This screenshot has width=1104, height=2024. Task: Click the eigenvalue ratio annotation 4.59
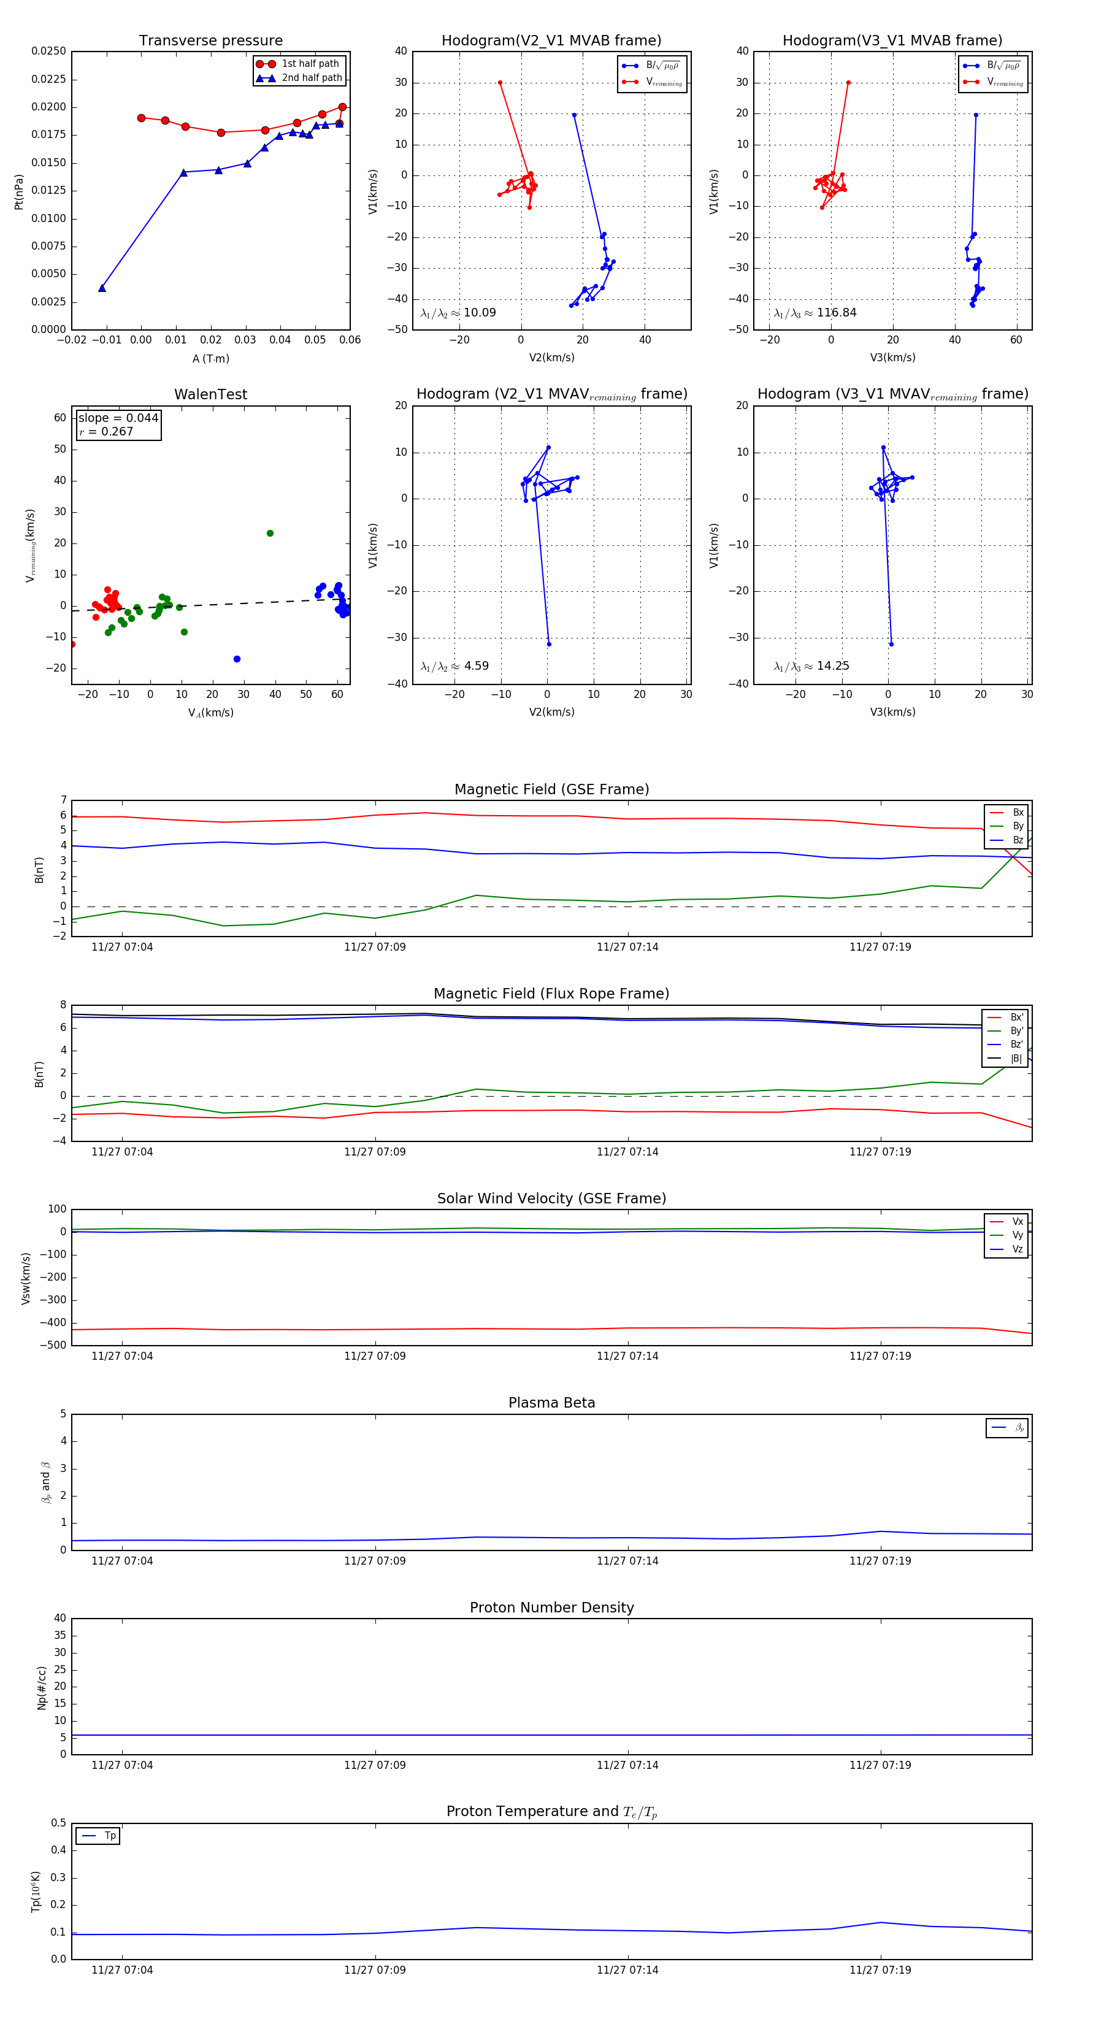tap(454, 666)
